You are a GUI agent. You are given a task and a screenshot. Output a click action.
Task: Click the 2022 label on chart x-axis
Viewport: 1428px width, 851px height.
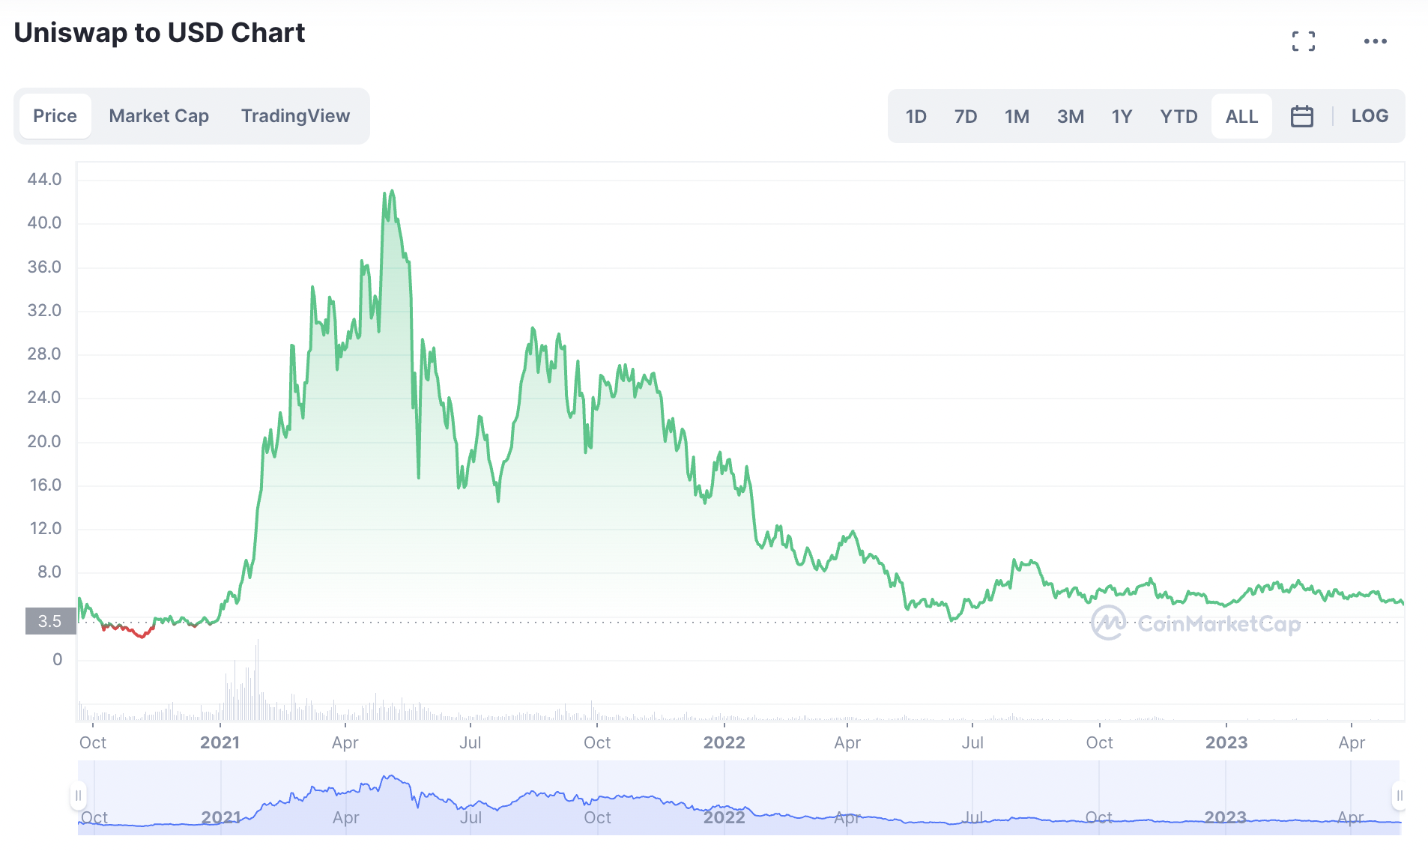point(724,742)
